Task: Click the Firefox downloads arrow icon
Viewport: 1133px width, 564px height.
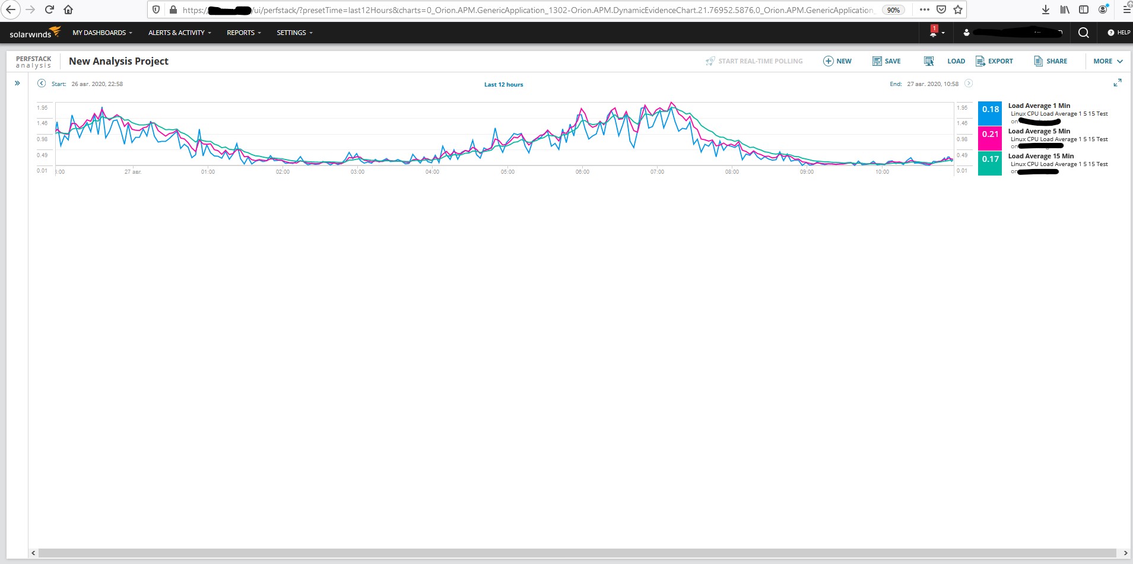Action: [x=1046, y=9]
